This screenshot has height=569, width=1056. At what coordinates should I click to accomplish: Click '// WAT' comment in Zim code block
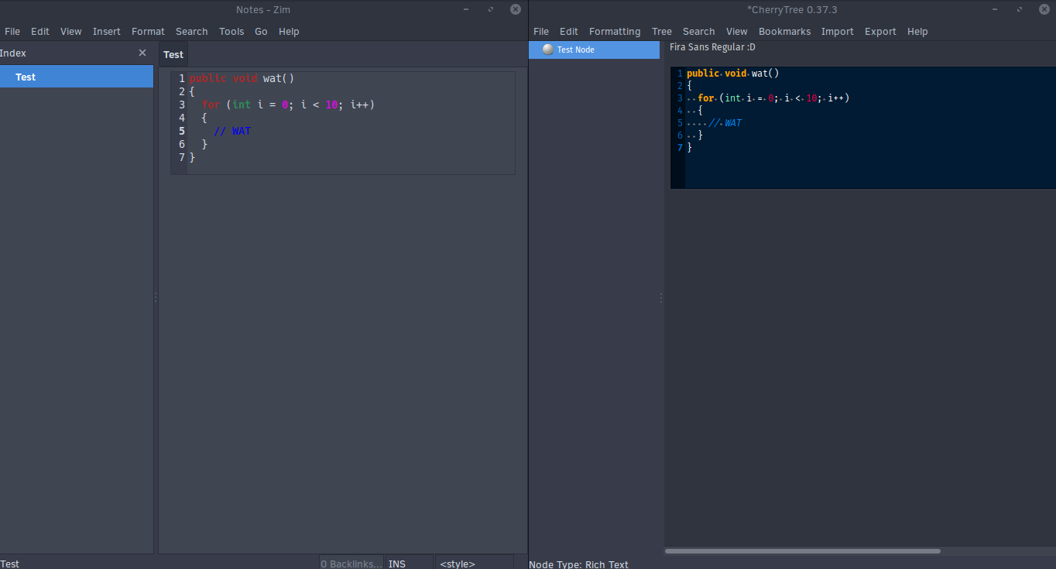tap(232, 131)
